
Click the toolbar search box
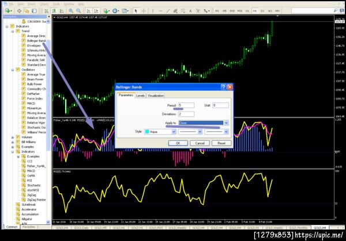(x=315, y=10)
